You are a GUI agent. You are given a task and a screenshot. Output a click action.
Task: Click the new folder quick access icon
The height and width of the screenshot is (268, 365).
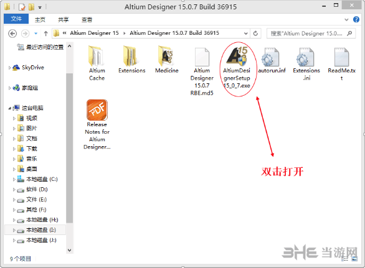click(x=31, y=7)
